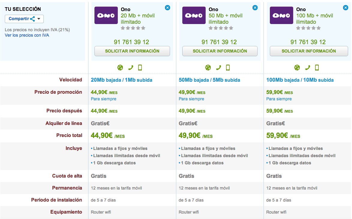Remove the Ono 100 Mb plan with its X icon
The width and height of the screenshot is (352, 219).
[x=345, y=8]
